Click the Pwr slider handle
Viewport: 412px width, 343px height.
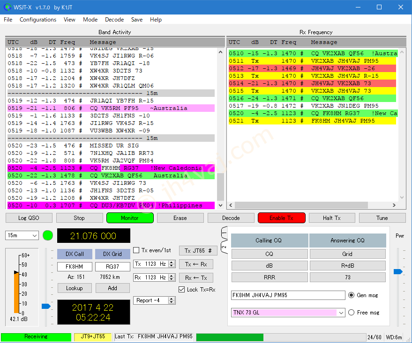click(398, 271)
